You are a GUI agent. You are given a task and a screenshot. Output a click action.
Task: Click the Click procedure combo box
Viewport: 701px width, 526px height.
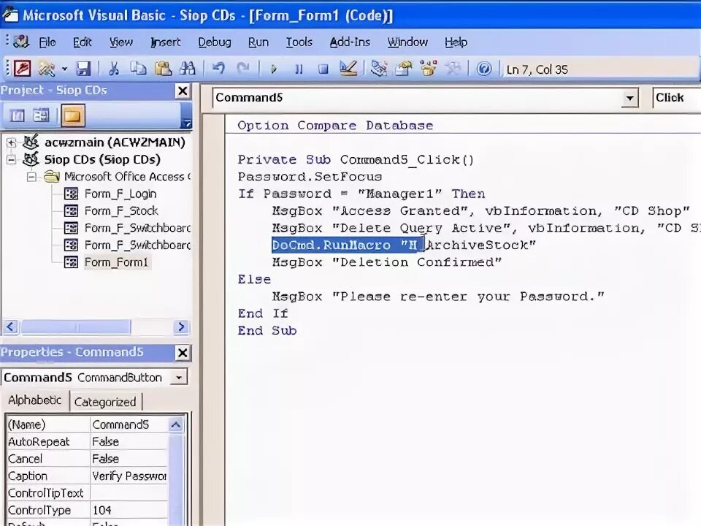(x=676, y=98)
